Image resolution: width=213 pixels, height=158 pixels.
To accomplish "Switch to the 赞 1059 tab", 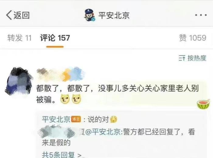I will 193,38.
